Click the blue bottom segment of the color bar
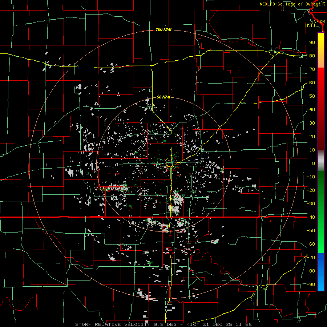 321,272
